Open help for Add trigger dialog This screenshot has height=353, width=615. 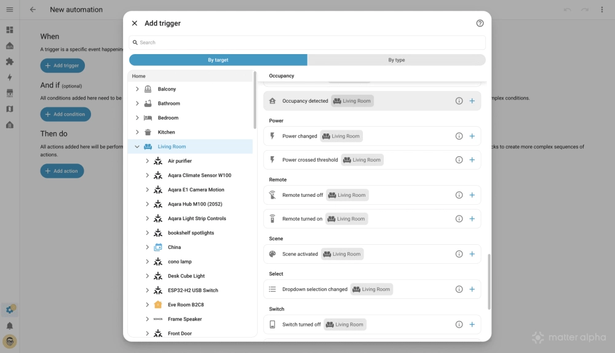[480, 23]
